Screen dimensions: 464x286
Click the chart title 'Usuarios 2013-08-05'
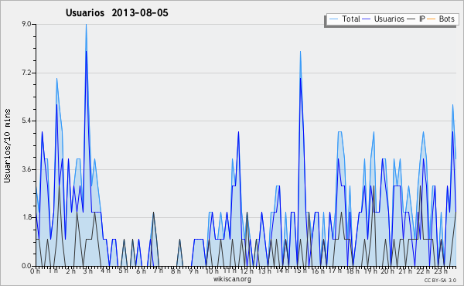point(117,13)
